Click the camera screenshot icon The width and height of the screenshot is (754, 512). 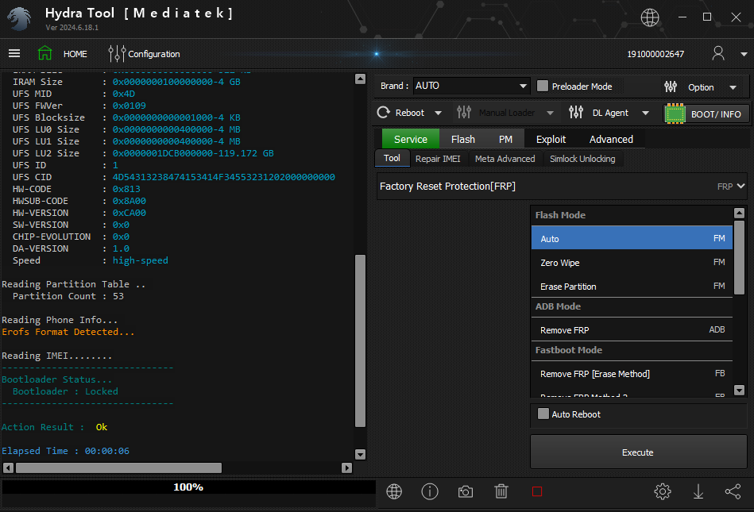point(466,491)
